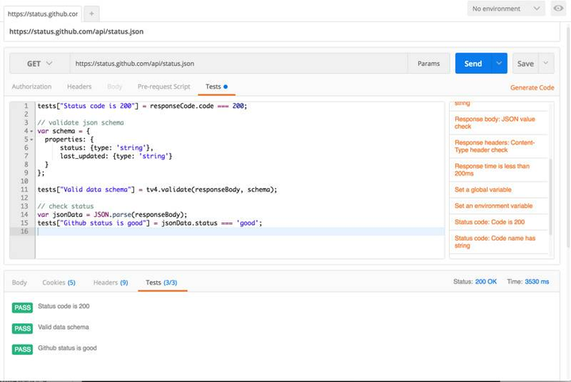Click the Generate Code link
Viewport: 571px width, 382px height.
[531, 87]
